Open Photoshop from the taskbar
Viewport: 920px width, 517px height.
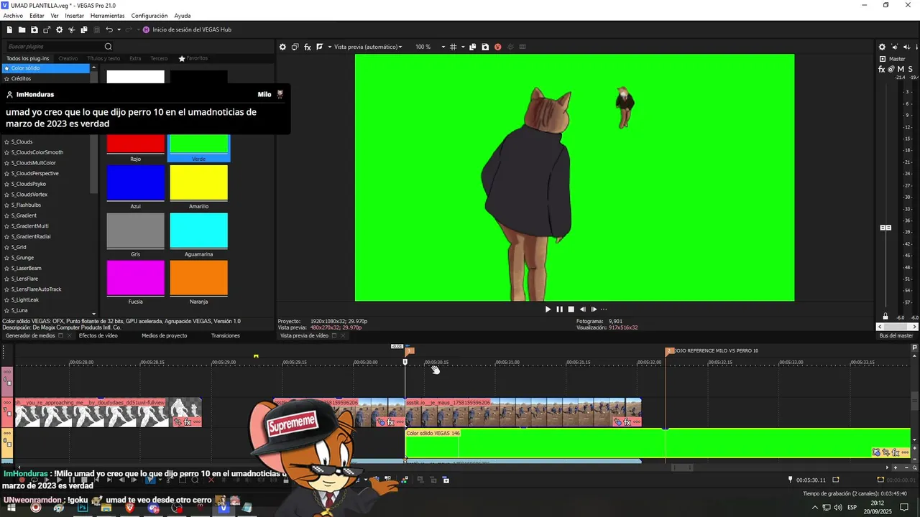point(83,508)
